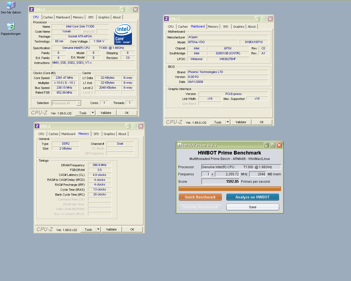Click CPU-Z icon in Memory window title

pos(37,126)
